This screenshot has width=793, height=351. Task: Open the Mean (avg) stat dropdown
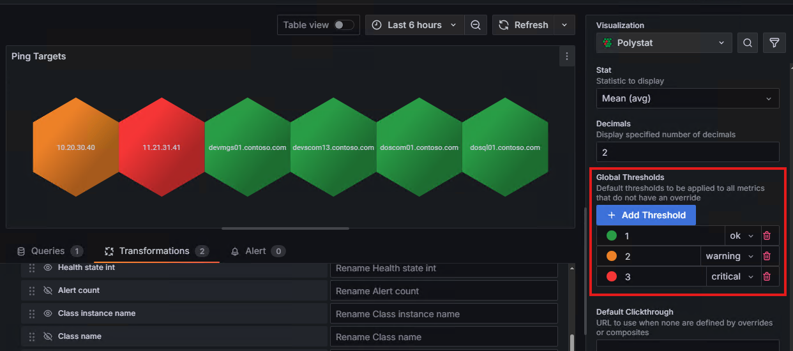pyautogui.click(x=687, y=99)
